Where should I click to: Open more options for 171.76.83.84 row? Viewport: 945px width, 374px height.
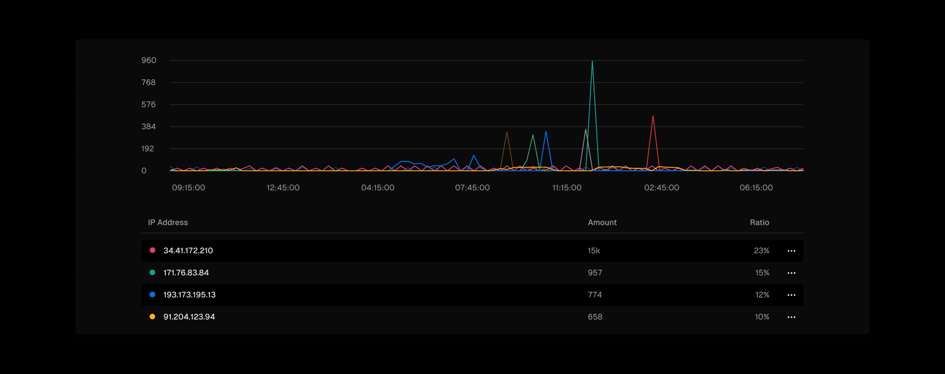(791, 273)
